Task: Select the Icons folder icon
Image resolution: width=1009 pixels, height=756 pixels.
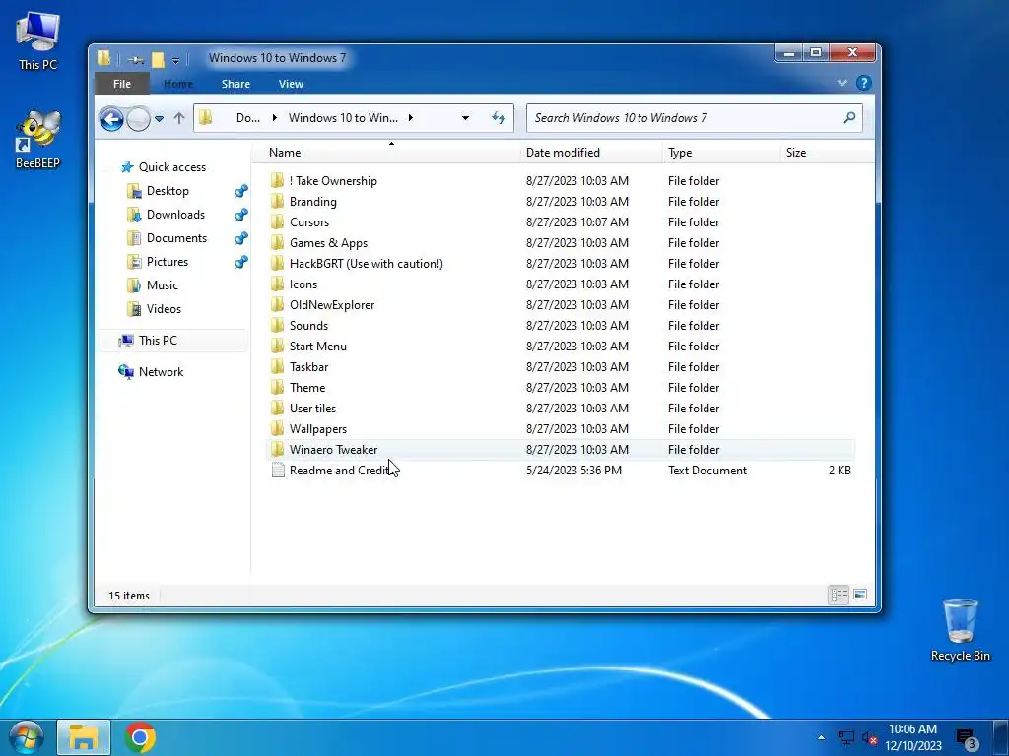Action: (x=277, y=283)
